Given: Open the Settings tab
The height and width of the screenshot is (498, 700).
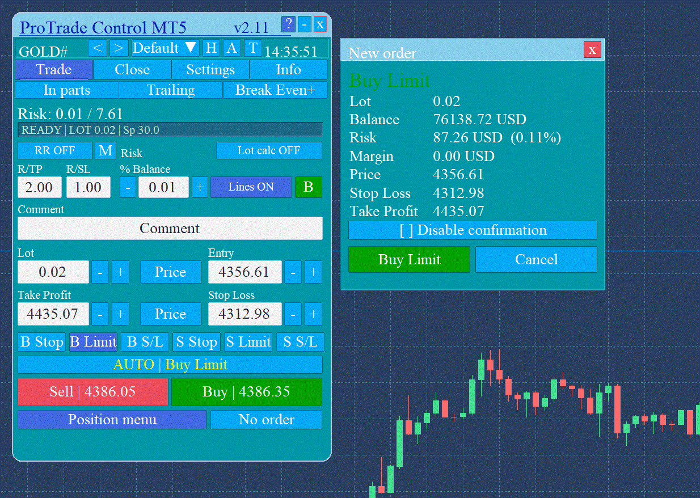Looking at the screenshot, I should [210, 70].
